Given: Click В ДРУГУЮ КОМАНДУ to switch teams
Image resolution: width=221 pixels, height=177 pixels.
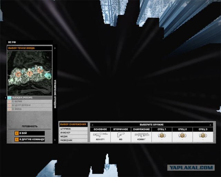Looking at the screenshot, I should [30, 139].
